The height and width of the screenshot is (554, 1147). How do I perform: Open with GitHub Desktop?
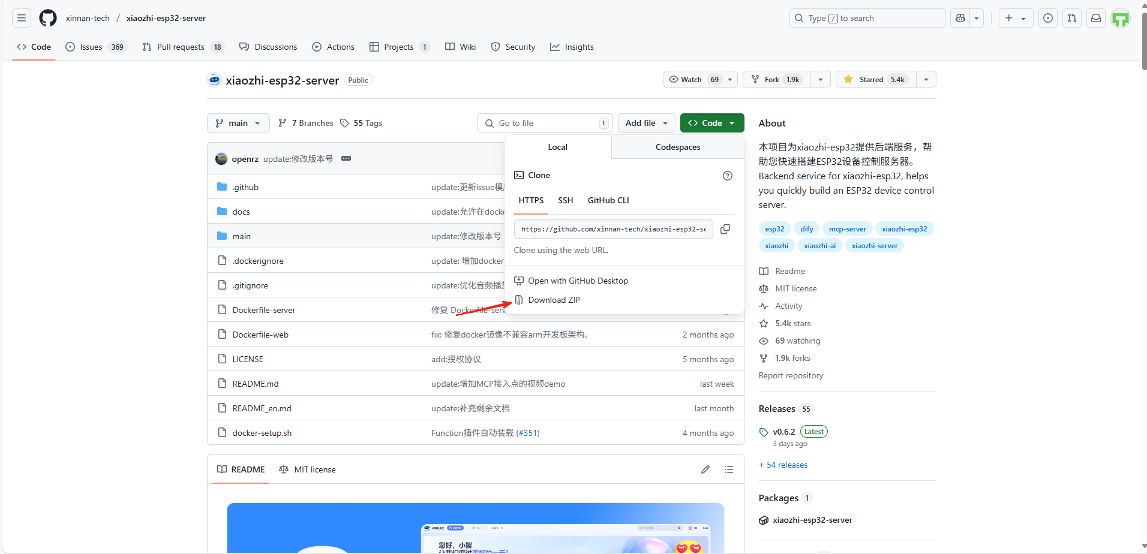coord(572,281)
